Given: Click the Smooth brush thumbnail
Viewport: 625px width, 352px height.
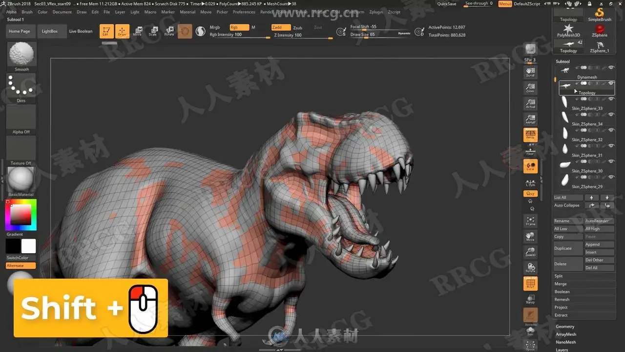Looking at the screenshot, I should click(x=21, y=54).
